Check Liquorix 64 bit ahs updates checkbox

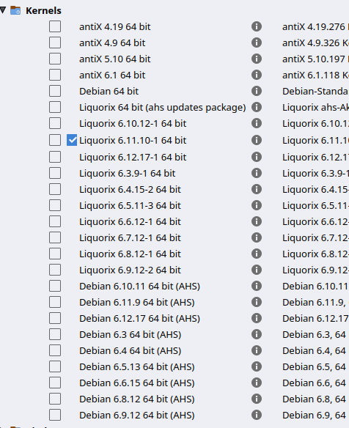pos(55,107)
